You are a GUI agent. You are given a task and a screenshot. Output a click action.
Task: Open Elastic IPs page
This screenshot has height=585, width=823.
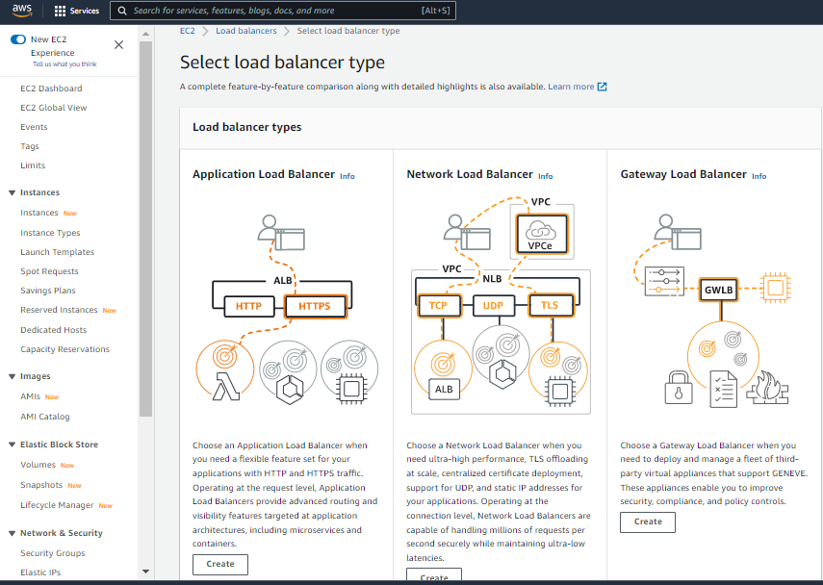[x=40, y=572]
